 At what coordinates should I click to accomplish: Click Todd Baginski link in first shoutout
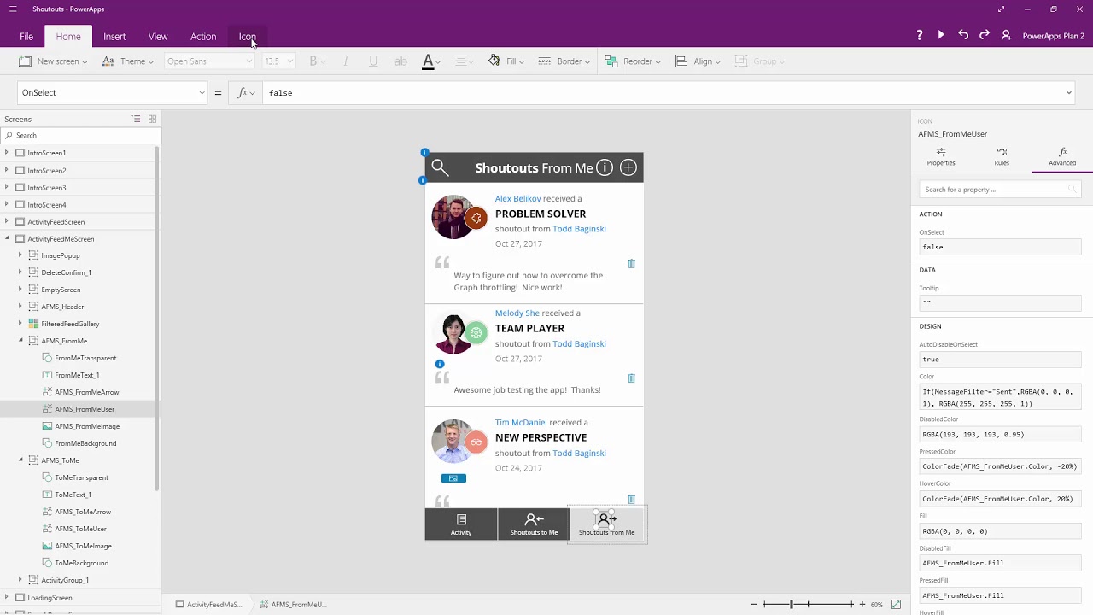(579, 229)
